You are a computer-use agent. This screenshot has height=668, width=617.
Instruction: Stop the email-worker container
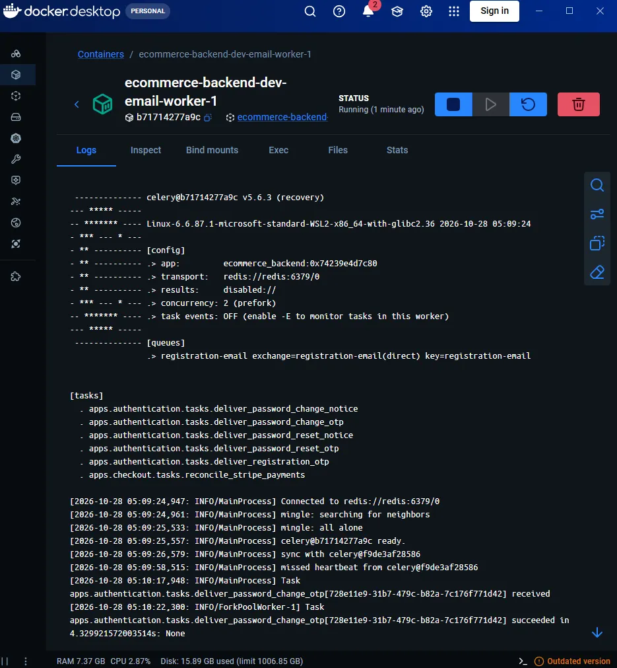point(453,104)
